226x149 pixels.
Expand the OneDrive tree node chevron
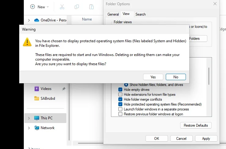29,20
